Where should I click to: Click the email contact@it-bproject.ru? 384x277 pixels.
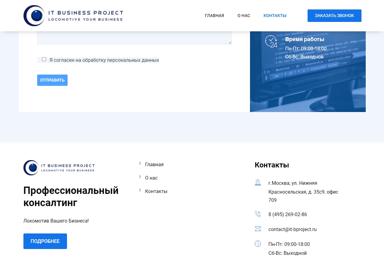[293, 230]
